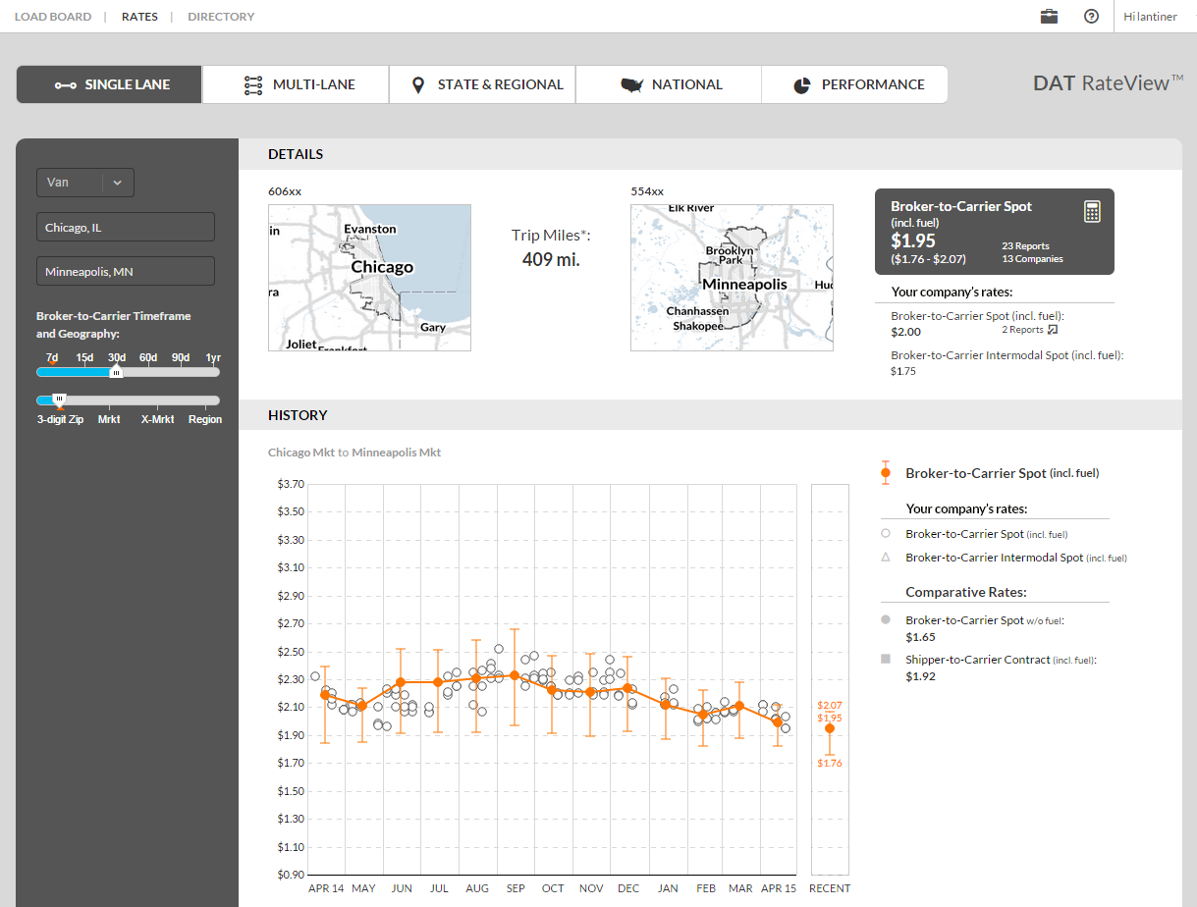
Task: Click the 23 Reports text
Action: pyautogui.click(x=1025, y=246)
